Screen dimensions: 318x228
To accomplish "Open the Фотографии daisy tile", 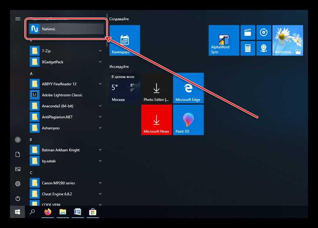I will (287, 41).
